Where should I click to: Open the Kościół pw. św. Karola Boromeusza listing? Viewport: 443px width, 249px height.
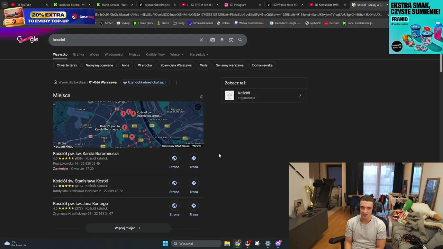[86, 154]
